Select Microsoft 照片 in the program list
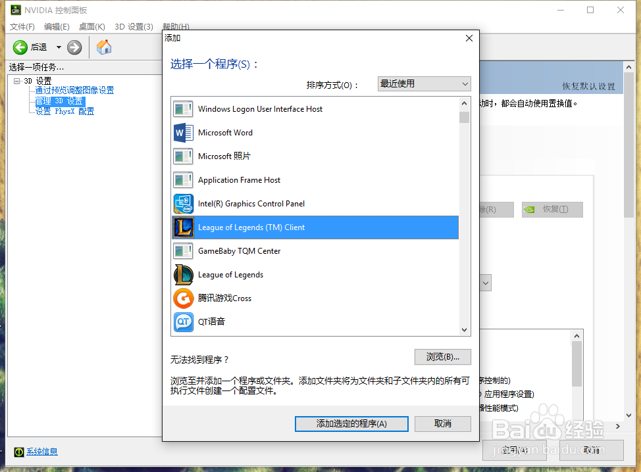 coord(315,156)
